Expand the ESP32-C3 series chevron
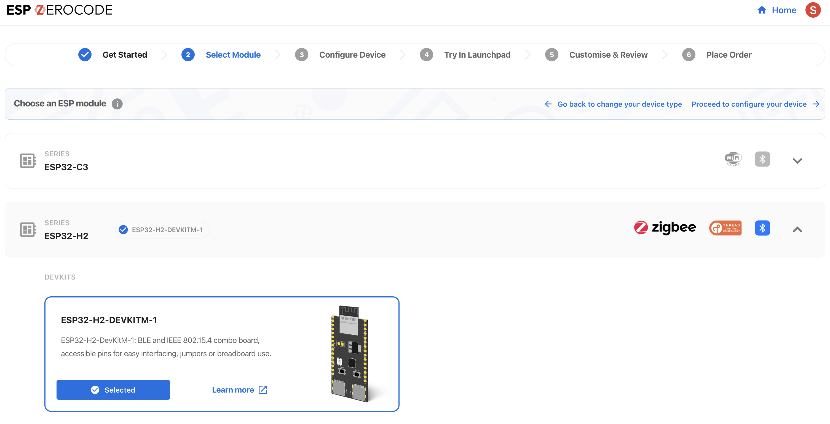 tap(797, 160)
